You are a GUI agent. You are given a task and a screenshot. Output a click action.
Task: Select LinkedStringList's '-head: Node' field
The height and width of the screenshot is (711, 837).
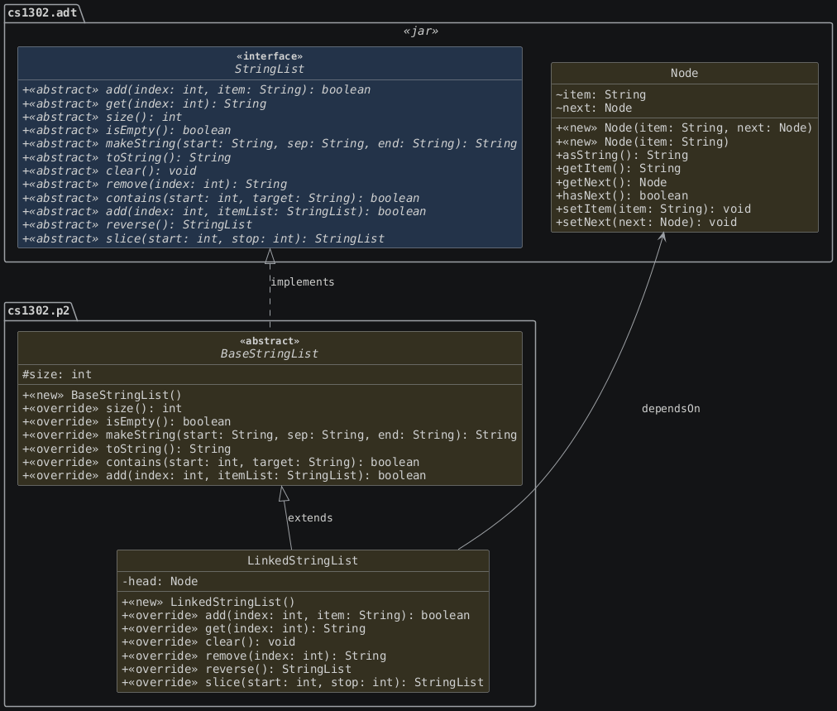pos(160,582)
